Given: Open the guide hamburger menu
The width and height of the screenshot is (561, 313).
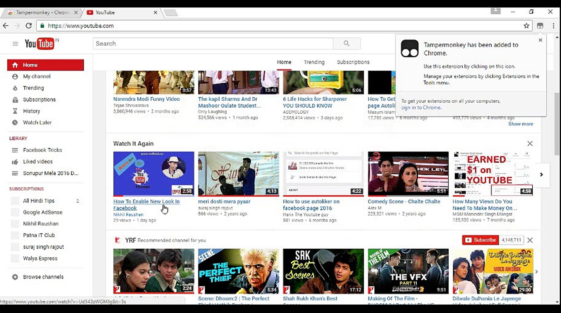Looking at the screenshot, I should [x=15, y=43].
